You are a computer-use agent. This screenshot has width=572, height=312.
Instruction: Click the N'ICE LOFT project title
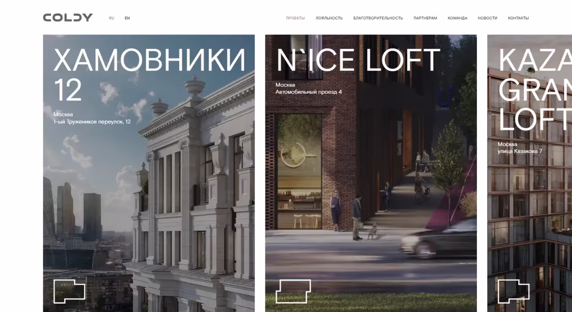(357, 61)
